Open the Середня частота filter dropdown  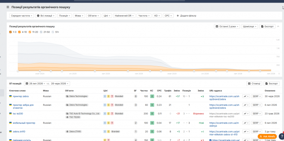tap(21, 16)
